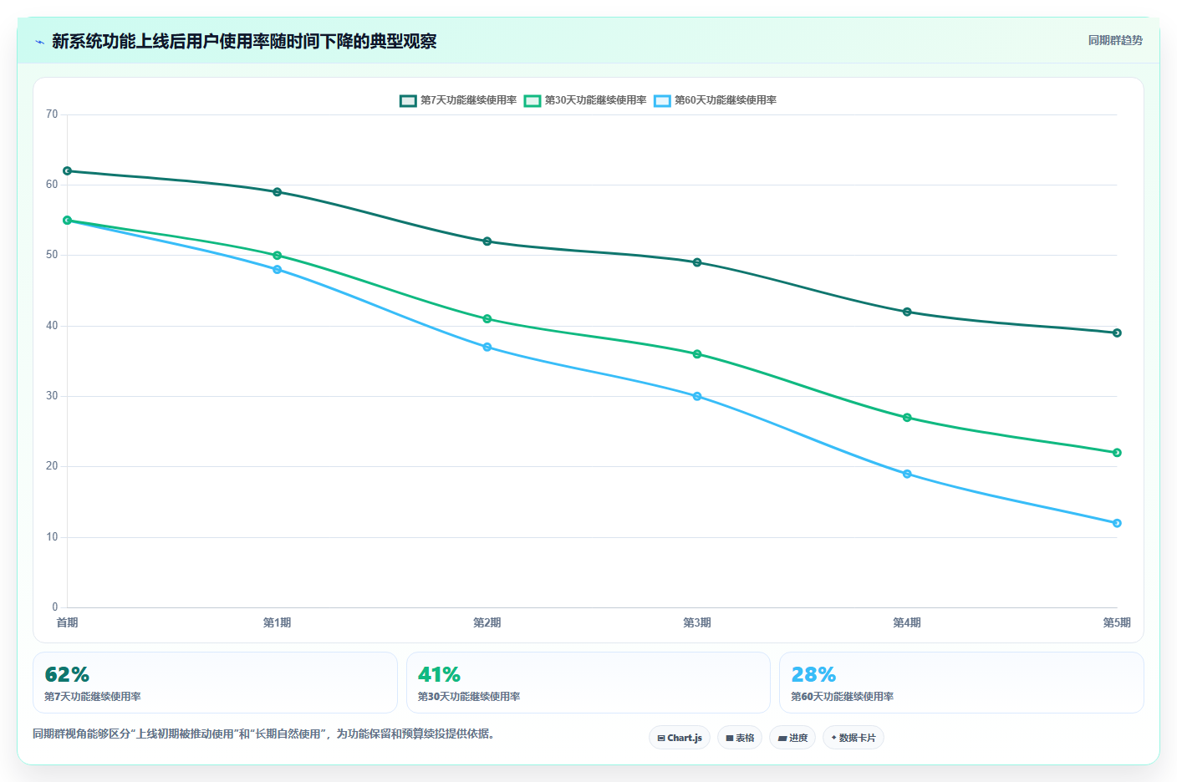Click the 70 y-axis tick label
This screenshot has width=1177, height=782.
pos(52,114)
